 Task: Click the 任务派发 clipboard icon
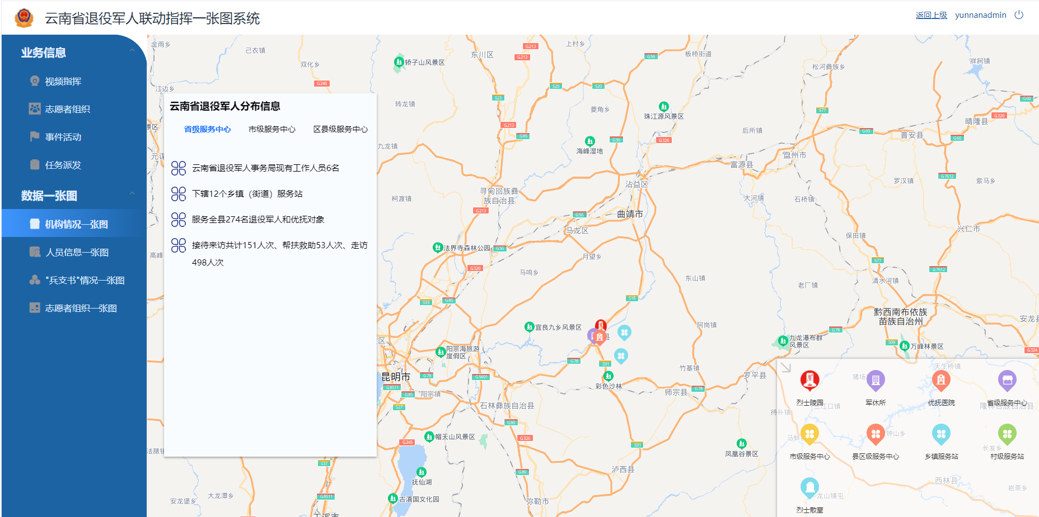[x=35, y=164]
